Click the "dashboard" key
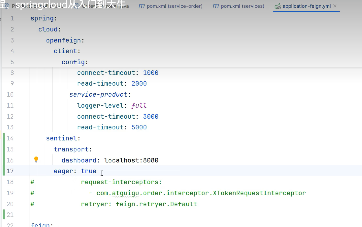The height and width of the screenshot is (227, 362). [79, 160]
